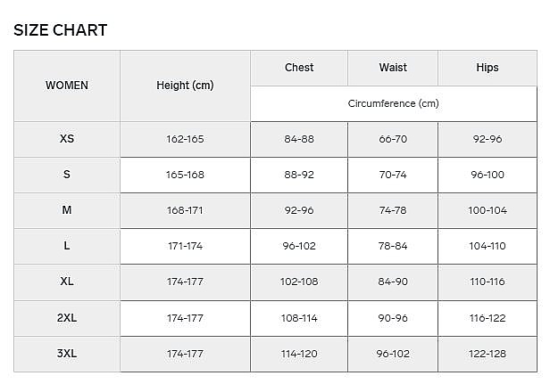Select the Chest column header

(x=299, y=68)
